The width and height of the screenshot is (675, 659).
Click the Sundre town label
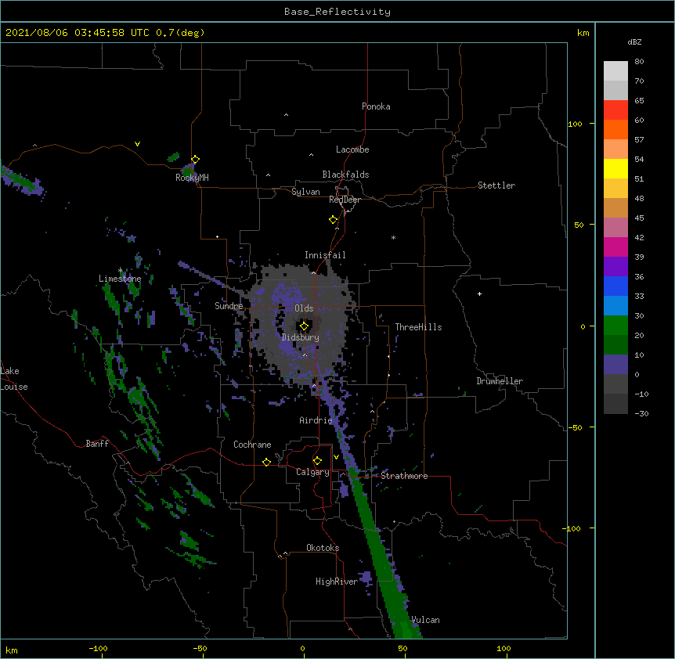229,306
